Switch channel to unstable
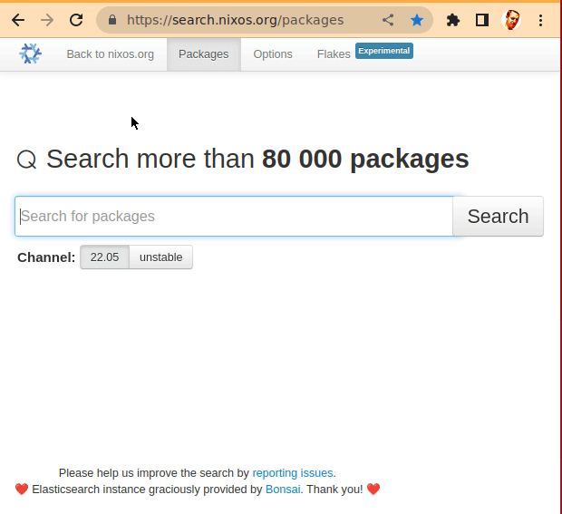This screenshot has height=514, width=562. [160, 257]
